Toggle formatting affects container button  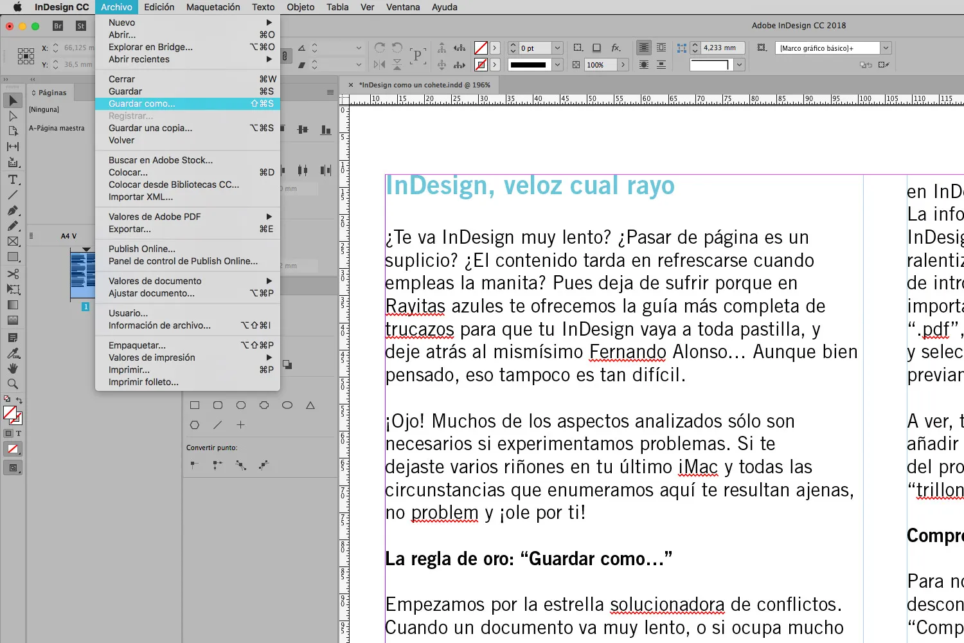8,433
